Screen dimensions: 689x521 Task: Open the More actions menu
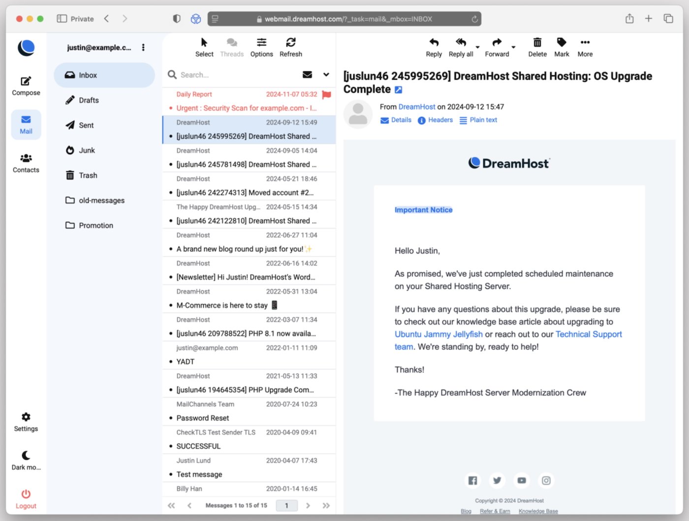(x=585, y=47)
